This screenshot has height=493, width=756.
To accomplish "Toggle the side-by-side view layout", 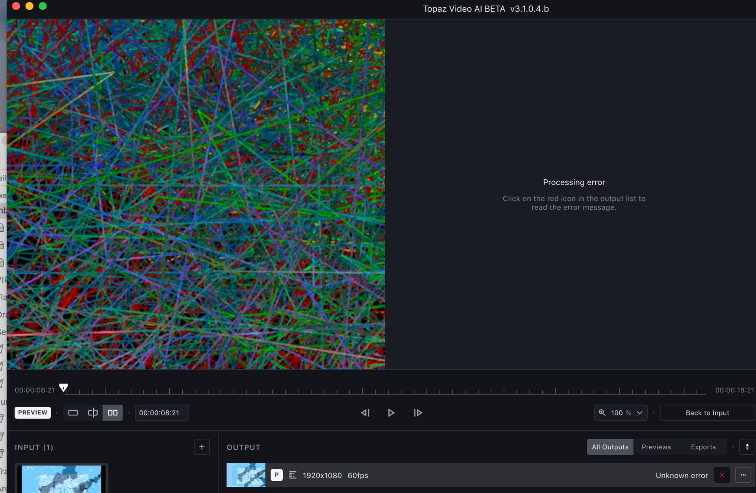I will (x=113, y=413).
